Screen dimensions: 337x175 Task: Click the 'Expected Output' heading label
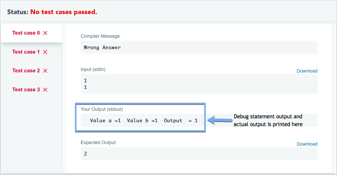[98, 142]
